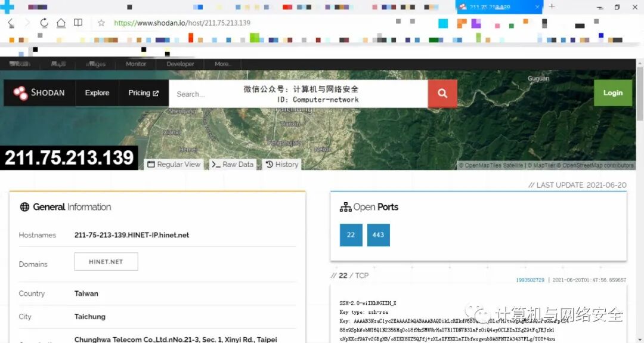644x343 pixels.
Task: Click the Open Ports network icon
Action: pos(345,207)
